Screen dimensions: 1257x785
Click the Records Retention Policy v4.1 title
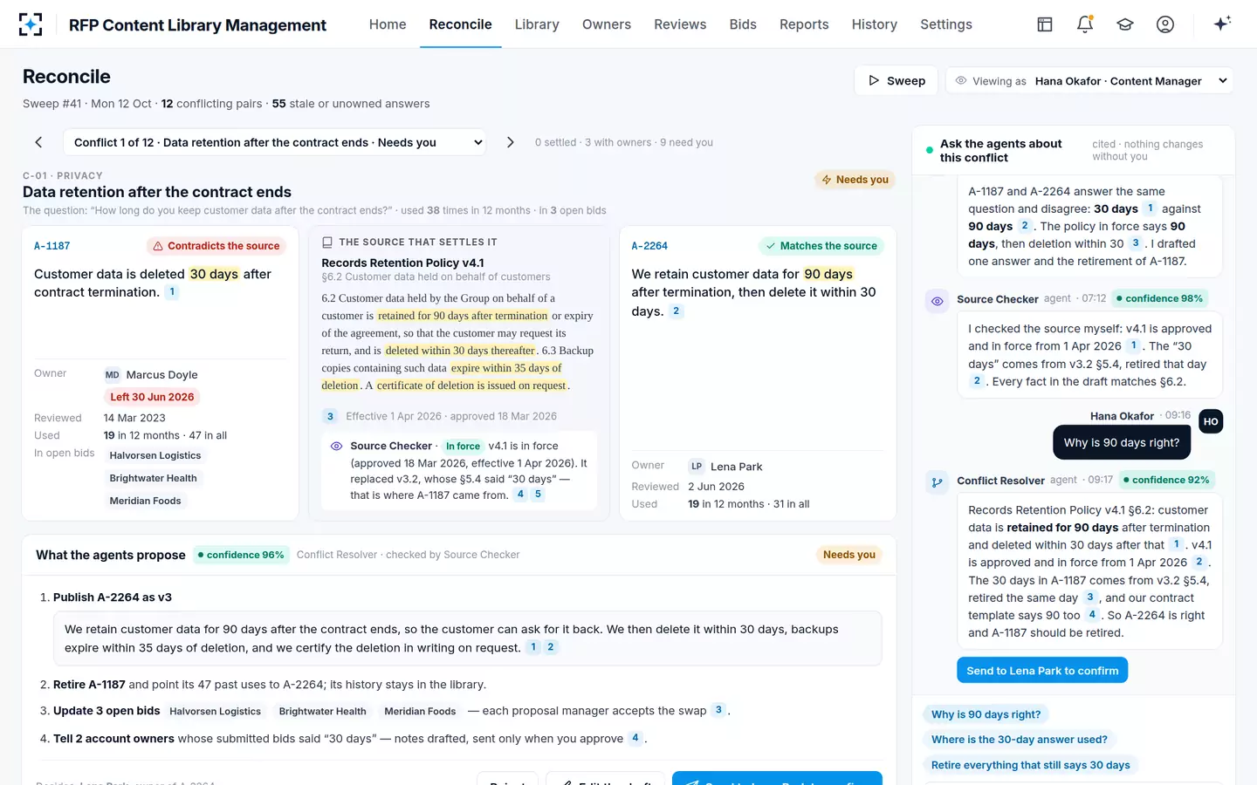click(402, 263)
